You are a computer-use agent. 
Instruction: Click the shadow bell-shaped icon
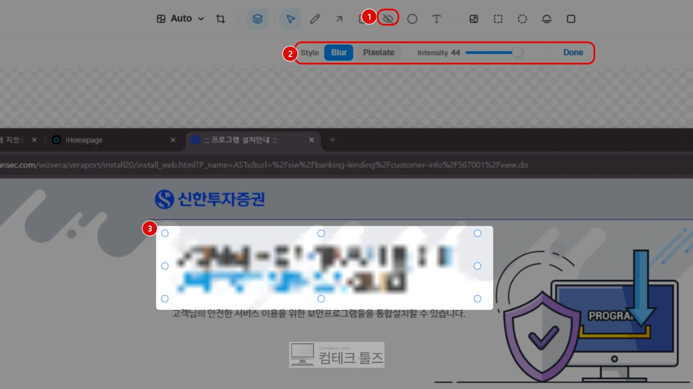point(547,19)
